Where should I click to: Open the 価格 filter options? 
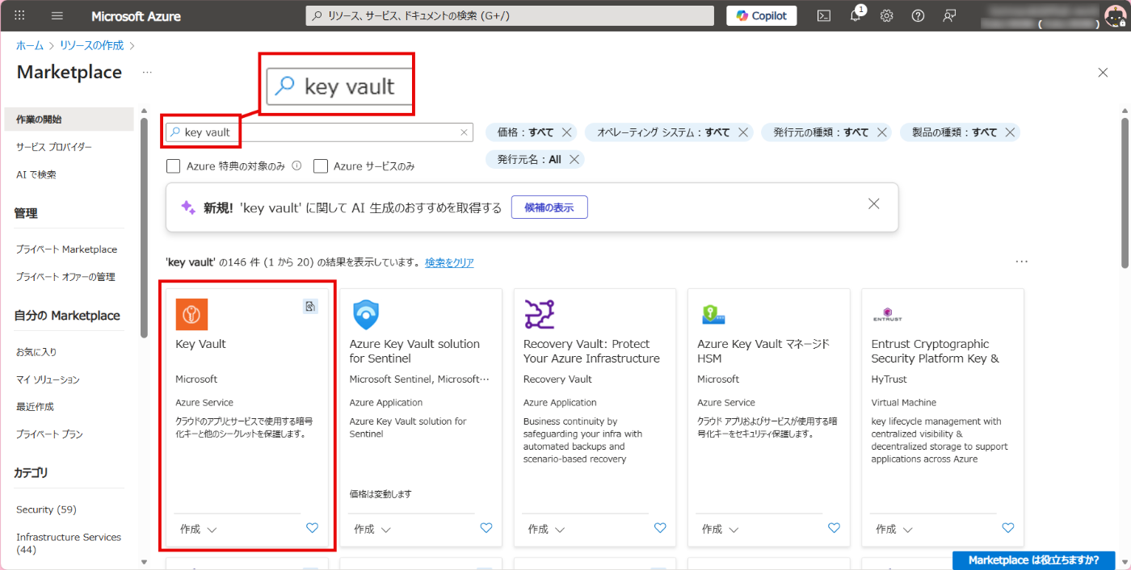coord(525,132)
